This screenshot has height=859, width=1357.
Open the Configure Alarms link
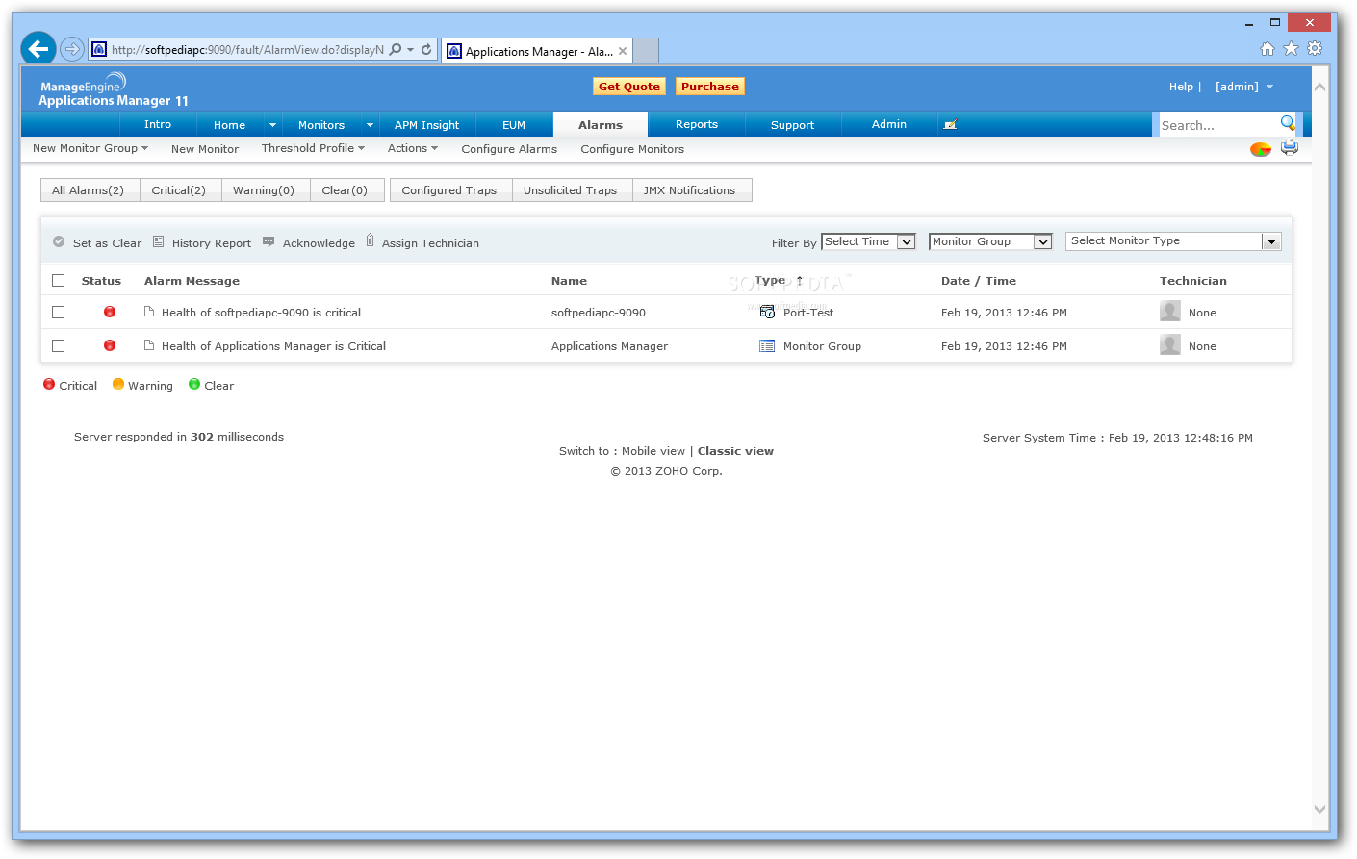point(509,149)
